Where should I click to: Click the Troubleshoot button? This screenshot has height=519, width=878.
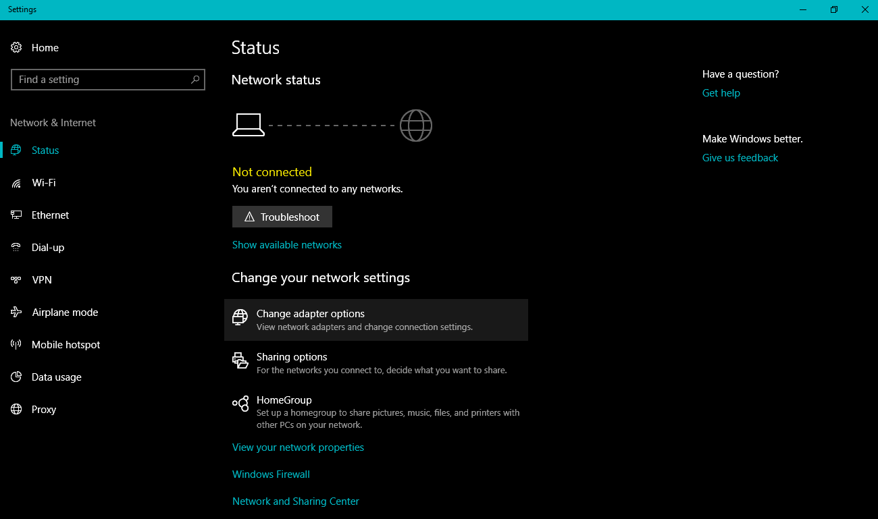coord(282,217)
